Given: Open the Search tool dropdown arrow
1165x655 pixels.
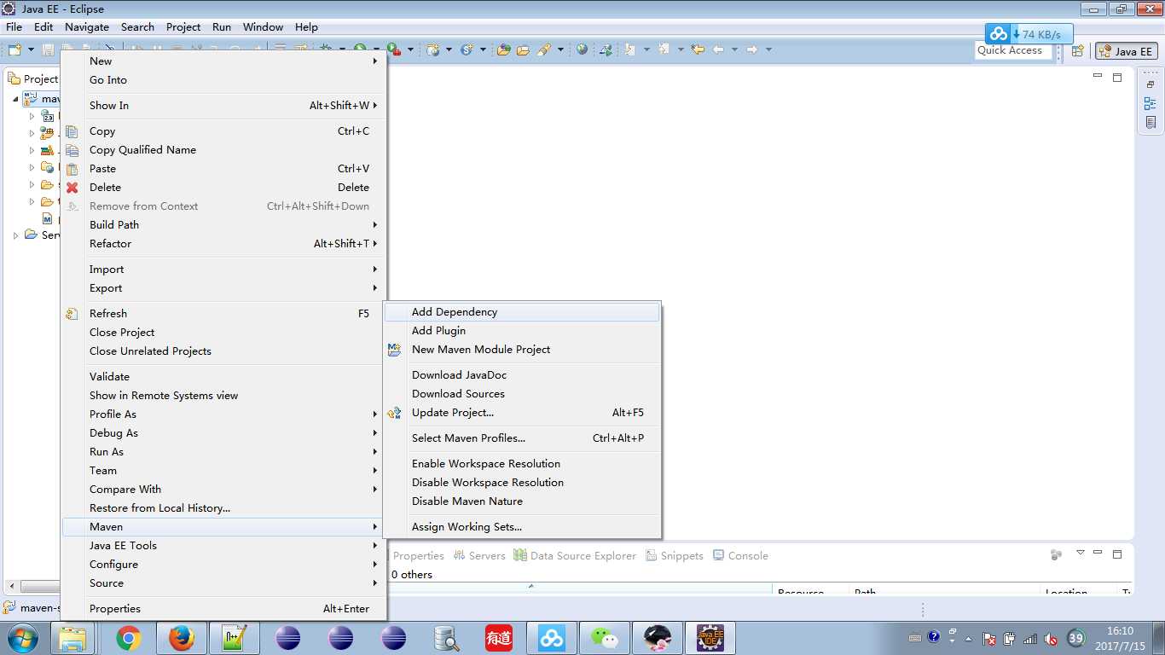Looking at the screenshot, I should (x=560, y=49).
